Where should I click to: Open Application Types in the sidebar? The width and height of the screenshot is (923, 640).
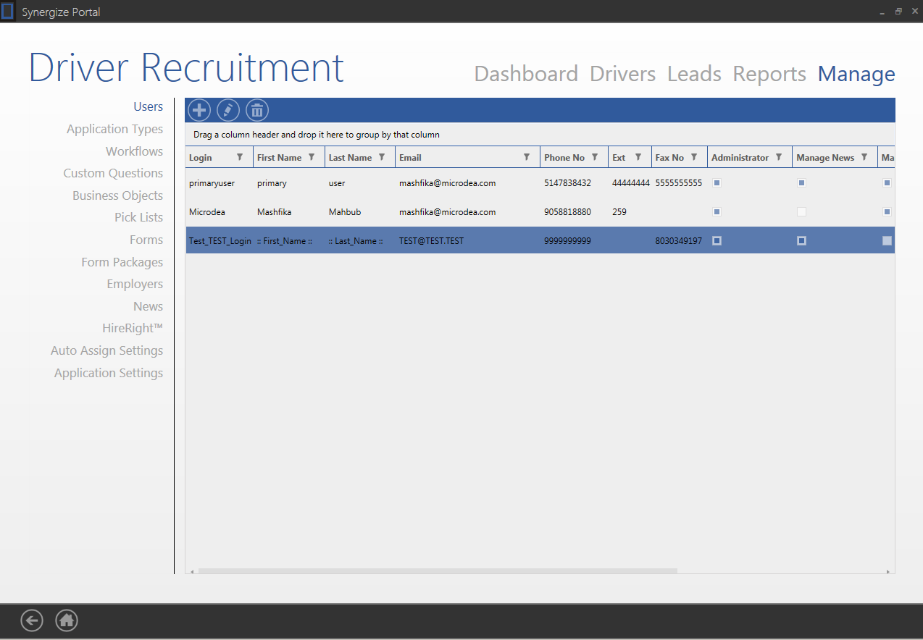pos(114,129)
